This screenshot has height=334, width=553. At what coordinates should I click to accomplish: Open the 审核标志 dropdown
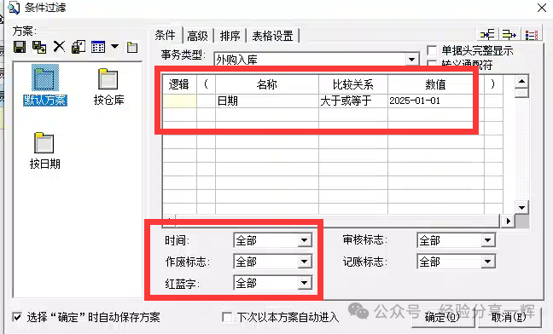pos(488,240)
